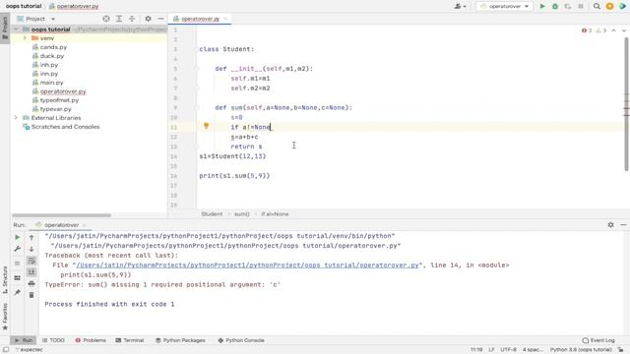The width and height of the screenshot is (630, 354).
Task: Run the operatorover configuration from top toolbar
Action: click(542, 6)
